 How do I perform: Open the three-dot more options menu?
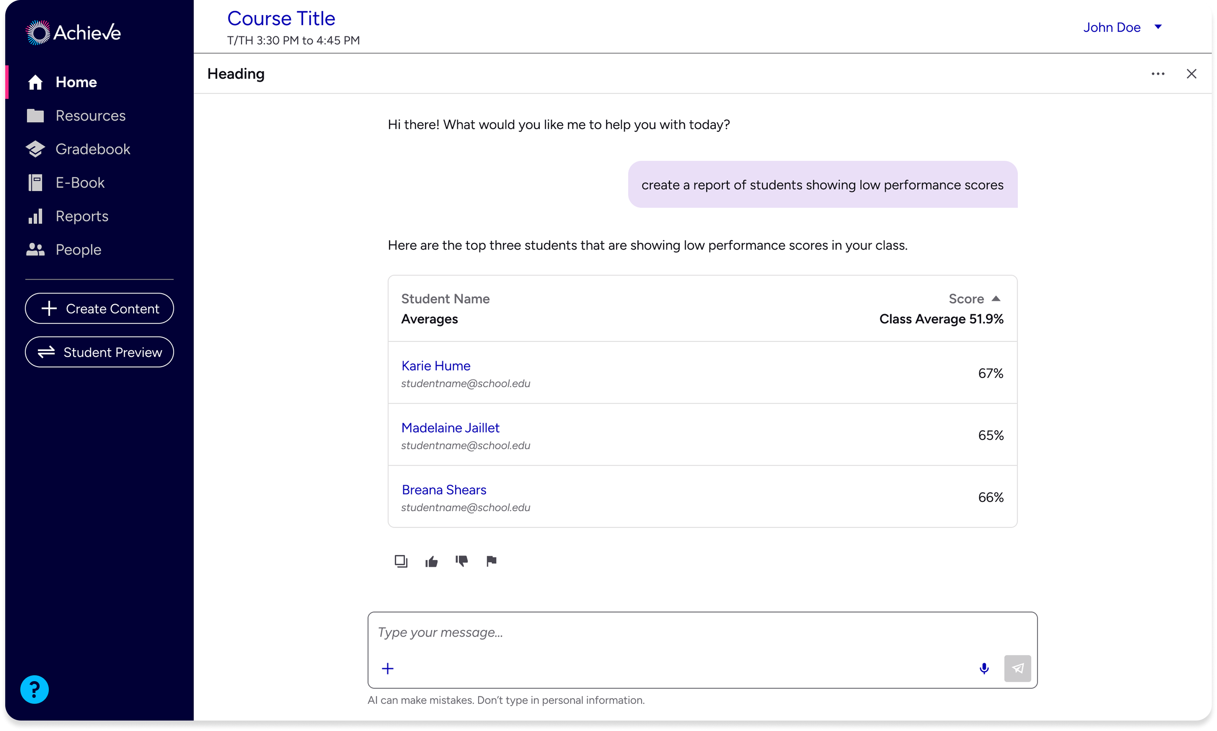[x=1158, y=74]
